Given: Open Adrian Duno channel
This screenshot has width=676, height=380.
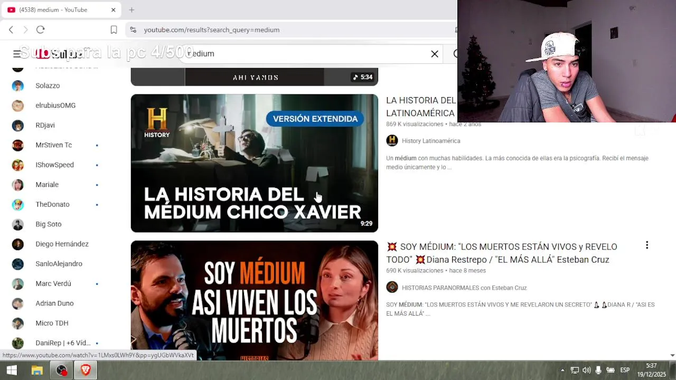Looking at the screenshot, I should tap(55, 303).
